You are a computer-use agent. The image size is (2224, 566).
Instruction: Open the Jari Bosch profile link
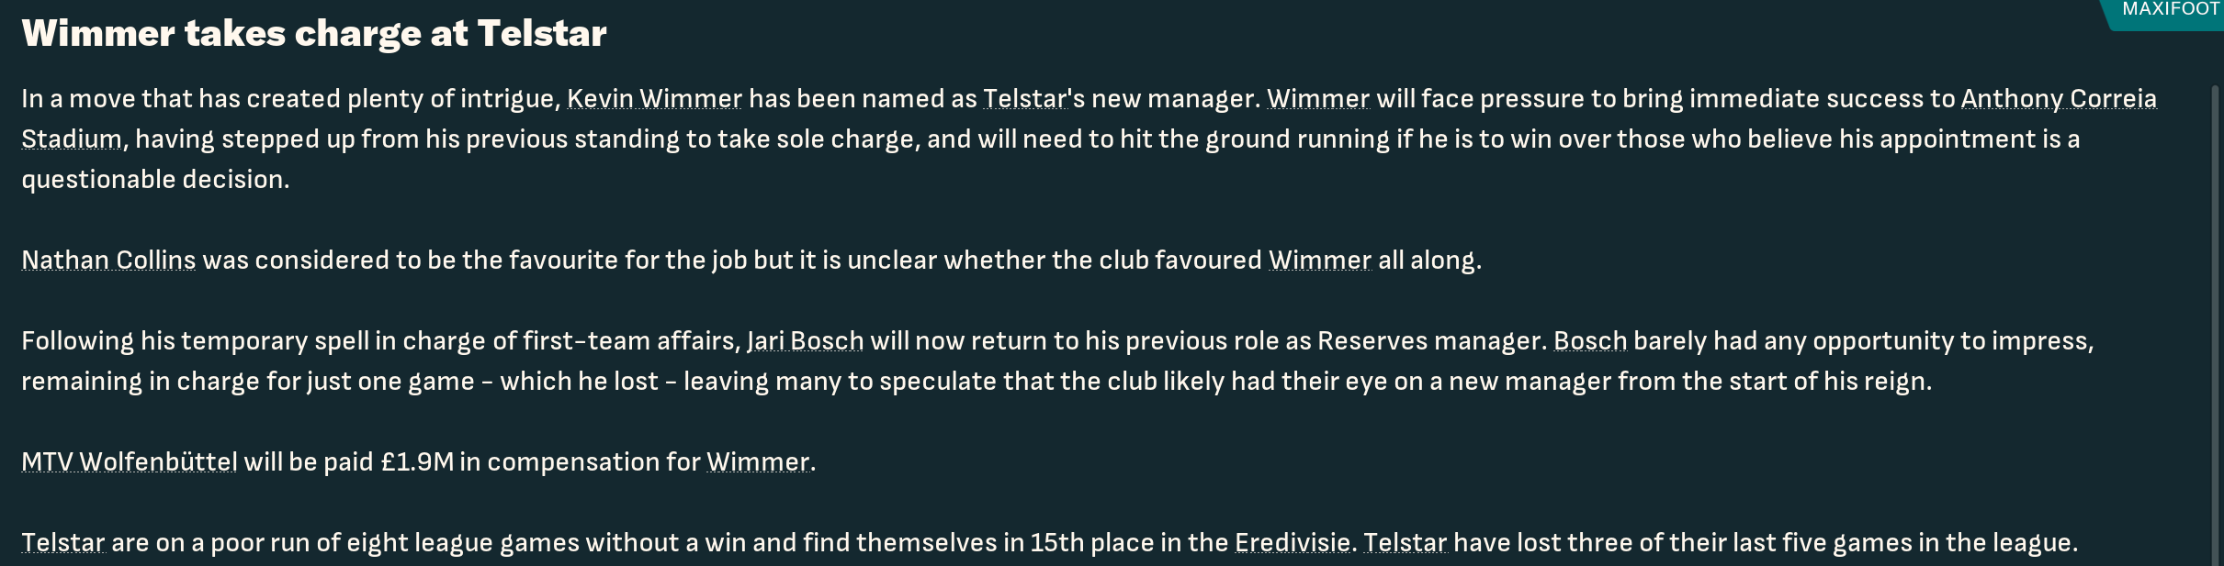806,341
